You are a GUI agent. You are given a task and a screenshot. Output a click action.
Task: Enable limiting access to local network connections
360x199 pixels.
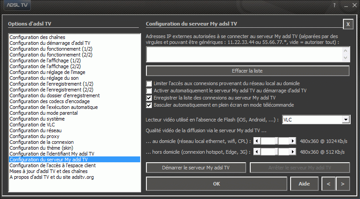pos(149,83)
